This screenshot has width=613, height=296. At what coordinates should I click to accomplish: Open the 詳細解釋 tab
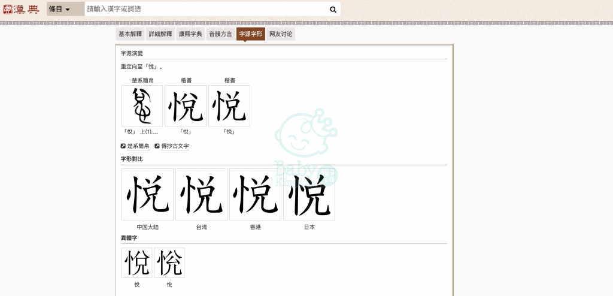click(160, 34)
